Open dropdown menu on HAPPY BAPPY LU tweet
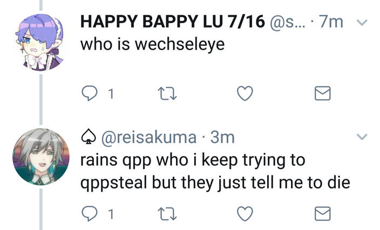The image size is (380, 230). [363, 23]
